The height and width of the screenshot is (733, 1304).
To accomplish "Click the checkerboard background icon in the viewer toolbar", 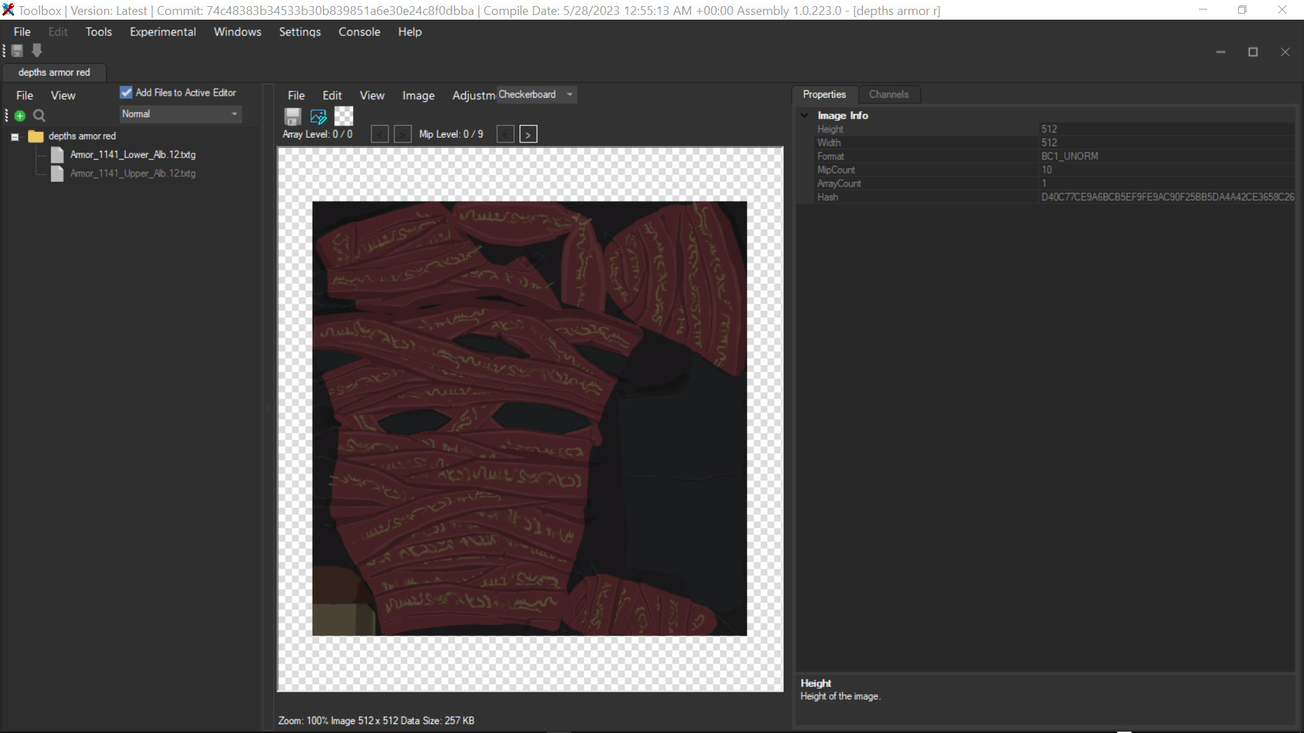I will pyautogui.click(x=344, y=116).
